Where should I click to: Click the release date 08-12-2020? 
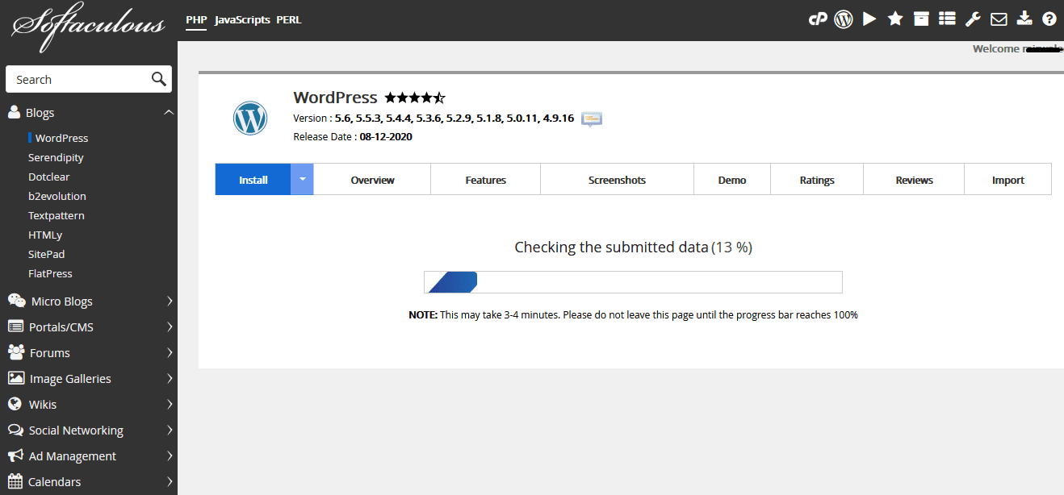386,136
